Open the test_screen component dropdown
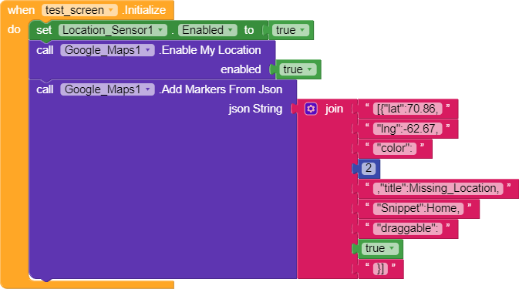The height and width of the screenshot is (289, 519). tap(79, 10)
